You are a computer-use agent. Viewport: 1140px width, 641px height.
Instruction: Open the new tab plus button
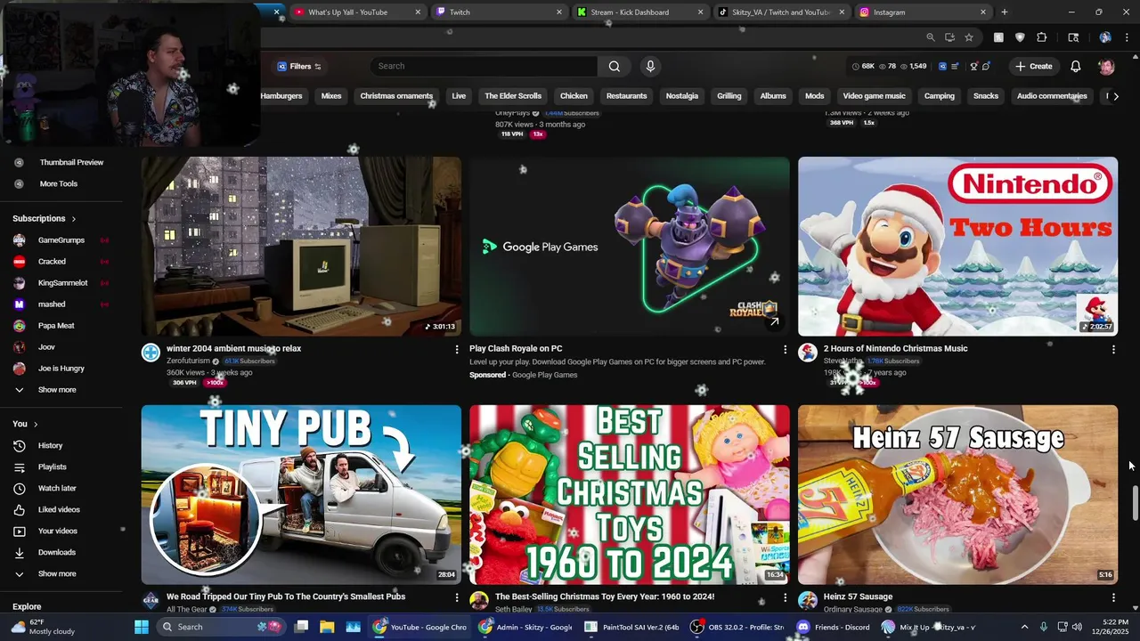point(1005,12)
